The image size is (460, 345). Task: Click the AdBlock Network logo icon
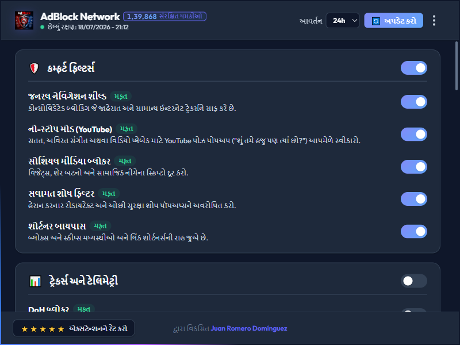click(24, 21)
